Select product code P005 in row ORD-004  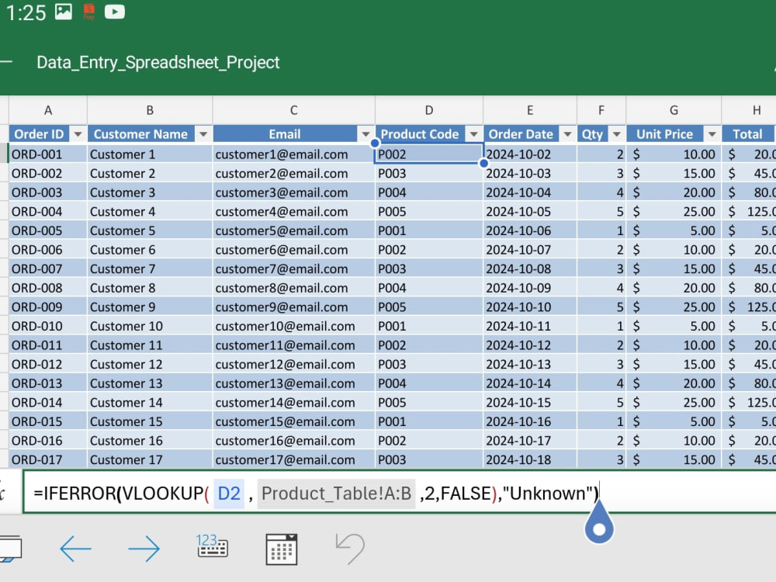tap(428, 211)
